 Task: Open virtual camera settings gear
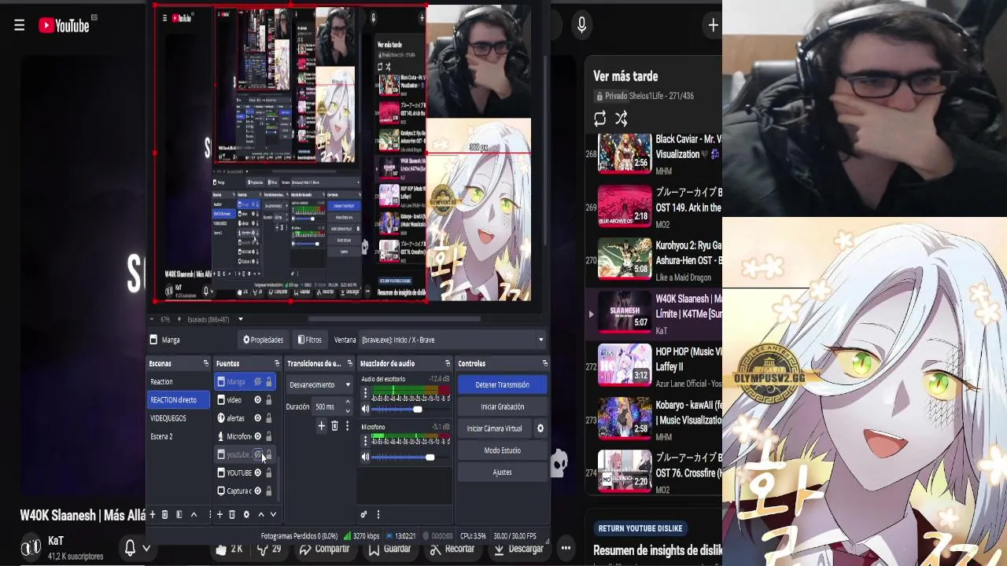pyautogui.click(x=540, y=428)
